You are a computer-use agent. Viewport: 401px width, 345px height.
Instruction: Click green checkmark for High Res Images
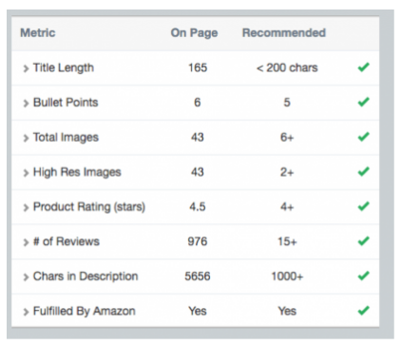tap(364, 172)
